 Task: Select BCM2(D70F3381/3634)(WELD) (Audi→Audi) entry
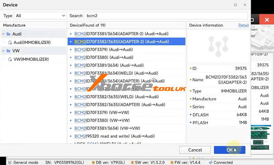click(x=126, y=73)
